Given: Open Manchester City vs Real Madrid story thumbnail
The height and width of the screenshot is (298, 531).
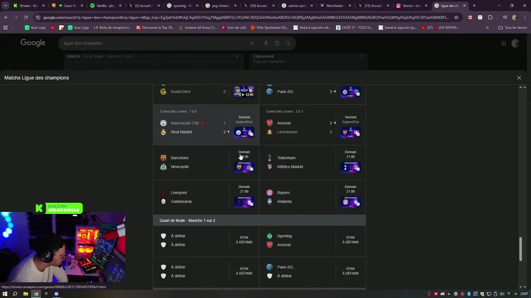Looking at the screenshot, I should (x=244, y=132).
